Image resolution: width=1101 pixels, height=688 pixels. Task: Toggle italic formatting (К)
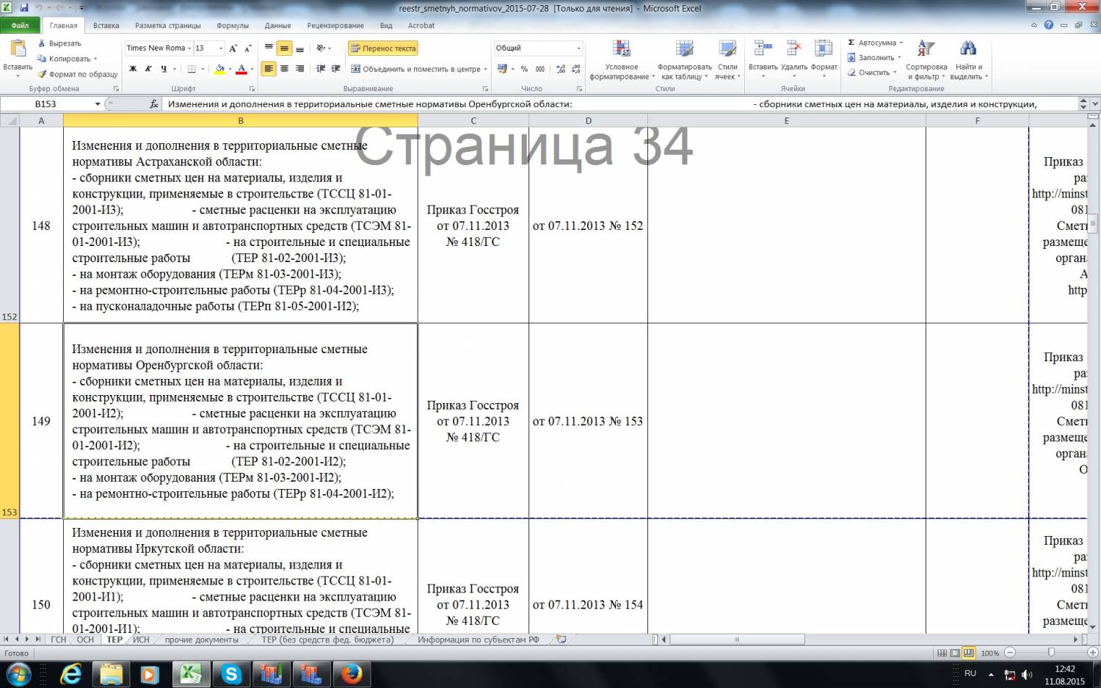click(x=148, y=69)
